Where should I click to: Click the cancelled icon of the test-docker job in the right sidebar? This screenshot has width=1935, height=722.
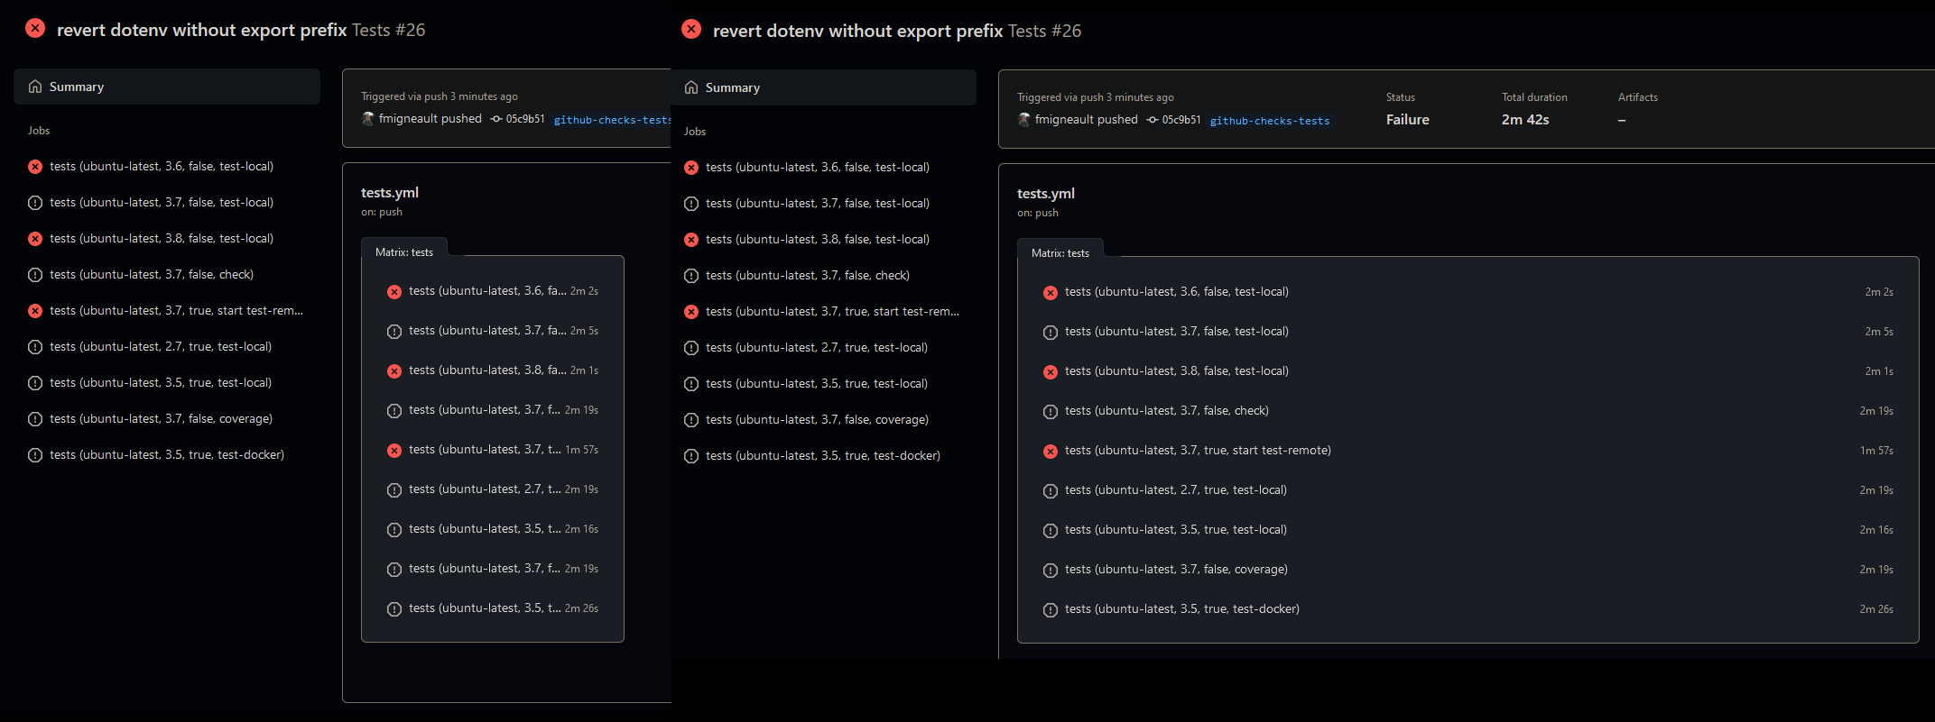coord(691,456)
